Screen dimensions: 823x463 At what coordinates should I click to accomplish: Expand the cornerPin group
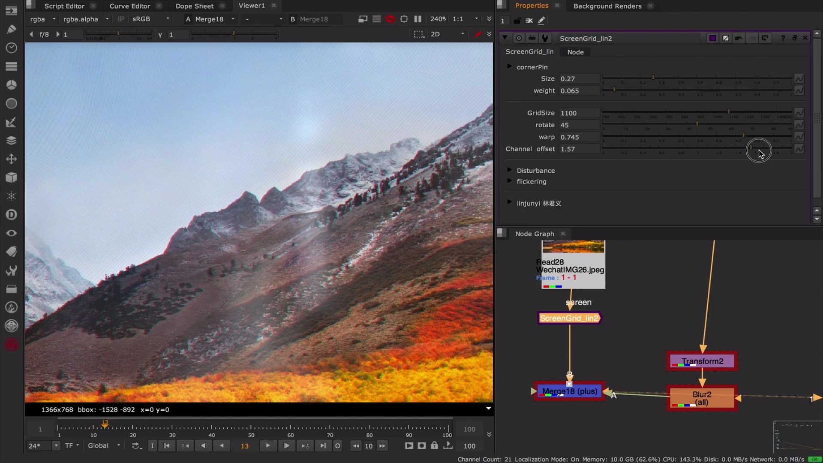click(509, 66)
